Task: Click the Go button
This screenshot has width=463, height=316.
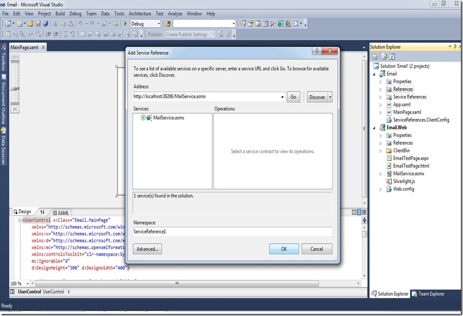Action: pyautogui.click(x=293, y=97)
